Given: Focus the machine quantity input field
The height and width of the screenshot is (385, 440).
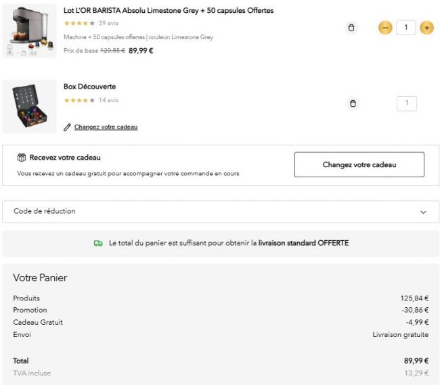Looking at the screenshot, I should (x=406, y=28).
